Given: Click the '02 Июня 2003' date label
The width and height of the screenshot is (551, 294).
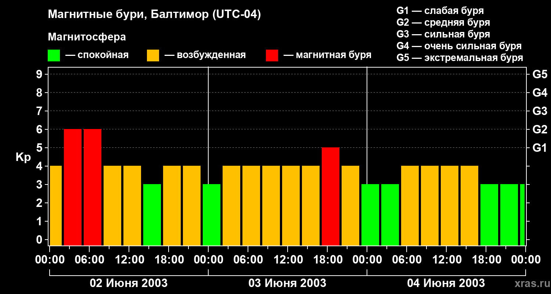Looking at the screenshot, I should [x=129, y=283].
